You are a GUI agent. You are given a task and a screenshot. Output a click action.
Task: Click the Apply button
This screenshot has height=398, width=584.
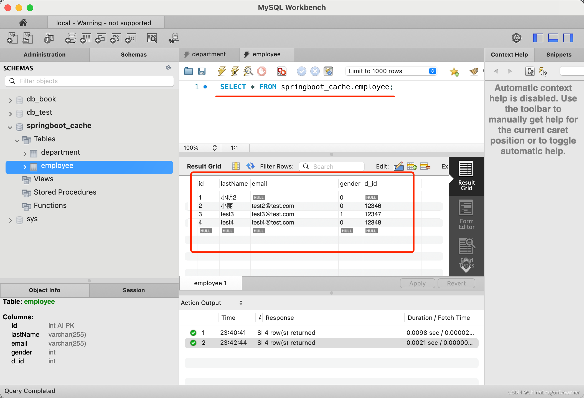tap(417, 283)
